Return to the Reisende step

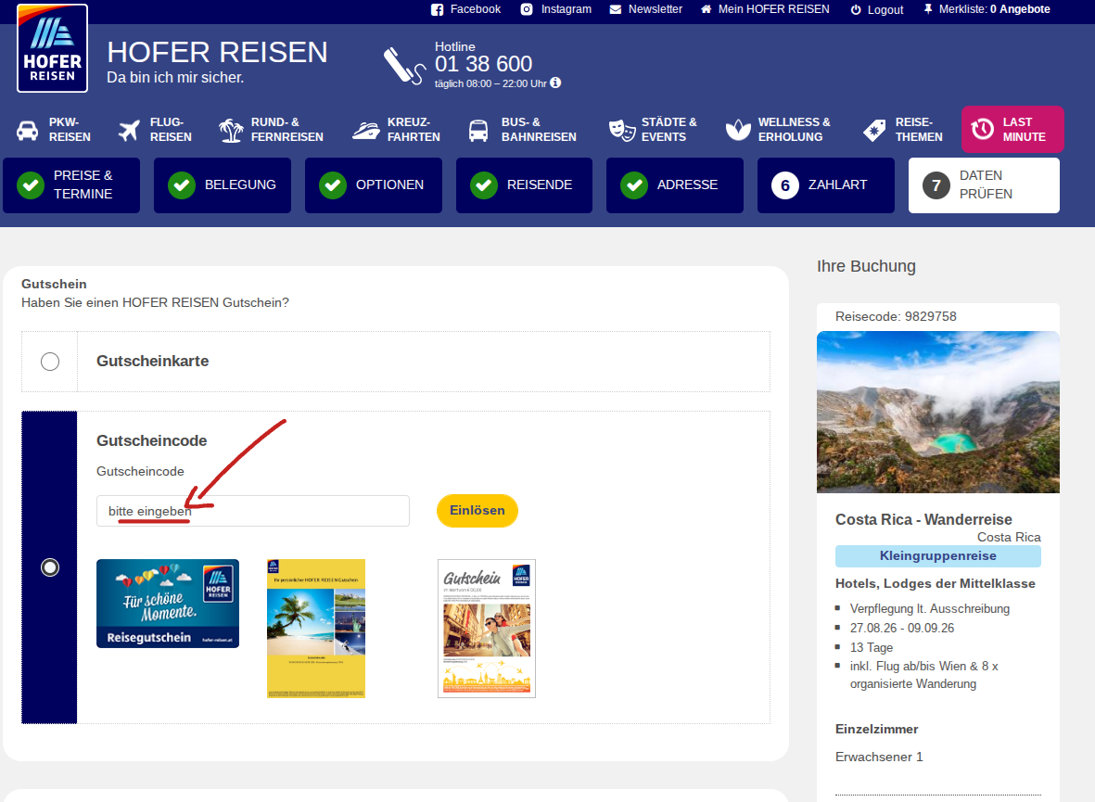pos(524,185)
